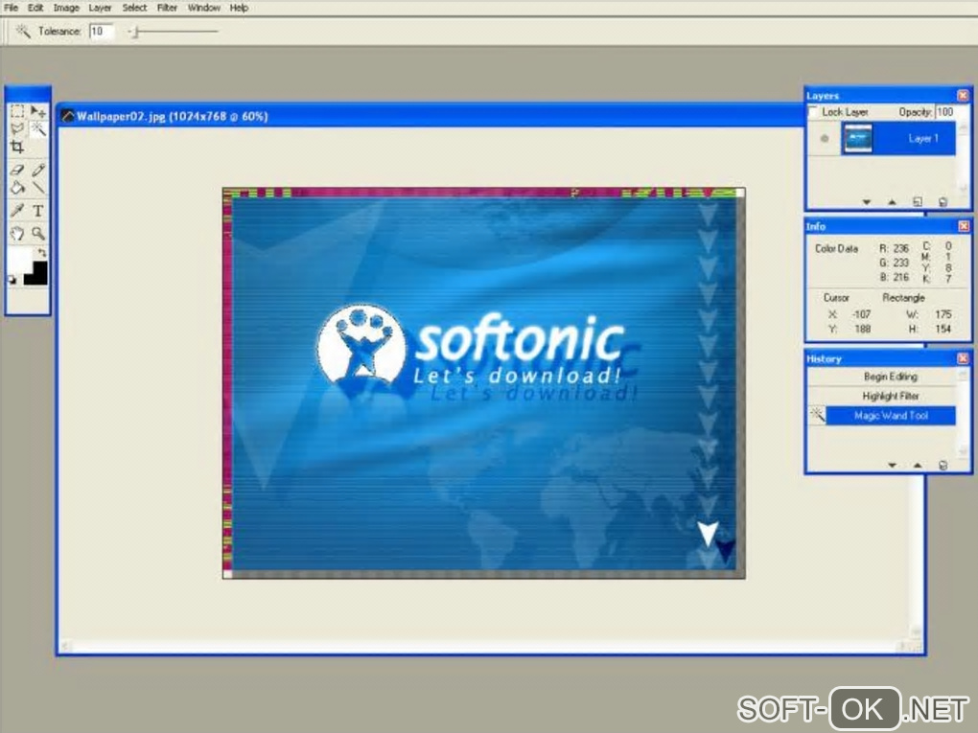The height and width of the screenshot is (733, 978).
Task: Close the Info panel
Action: (963, 226)
